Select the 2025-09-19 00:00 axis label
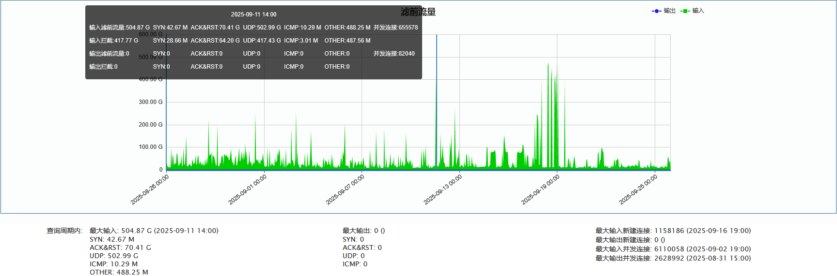Image resolution: width=837 pixels, height=276 pixels. click(x=540, y=189)
